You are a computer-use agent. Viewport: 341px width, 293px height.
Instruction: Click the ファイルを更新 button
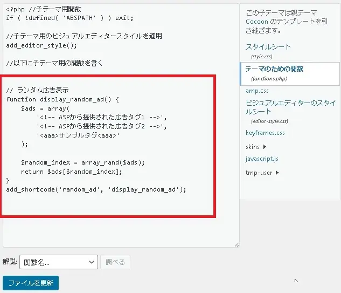[31, 283]
